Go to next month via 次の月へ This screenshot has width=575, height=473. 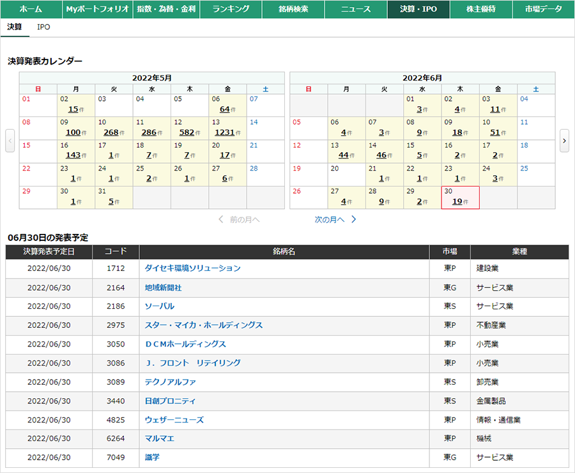tap(335, 219)
